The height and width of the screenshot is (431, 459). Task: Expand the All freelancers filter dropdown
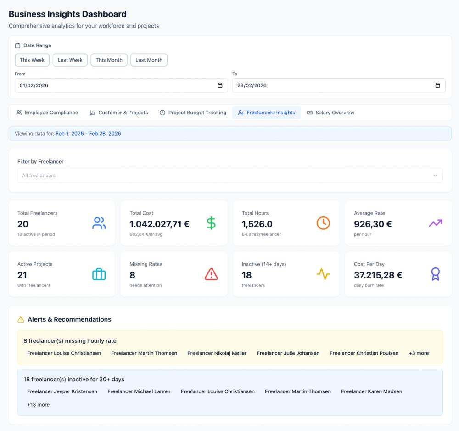pyautogui.click(x=230, y=176)
